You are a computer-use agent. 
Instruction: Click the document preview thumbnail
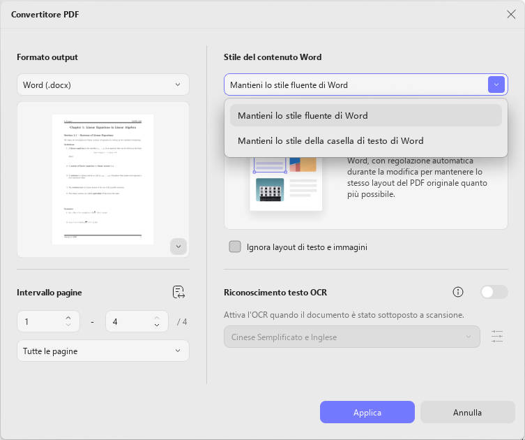[102, 179]
